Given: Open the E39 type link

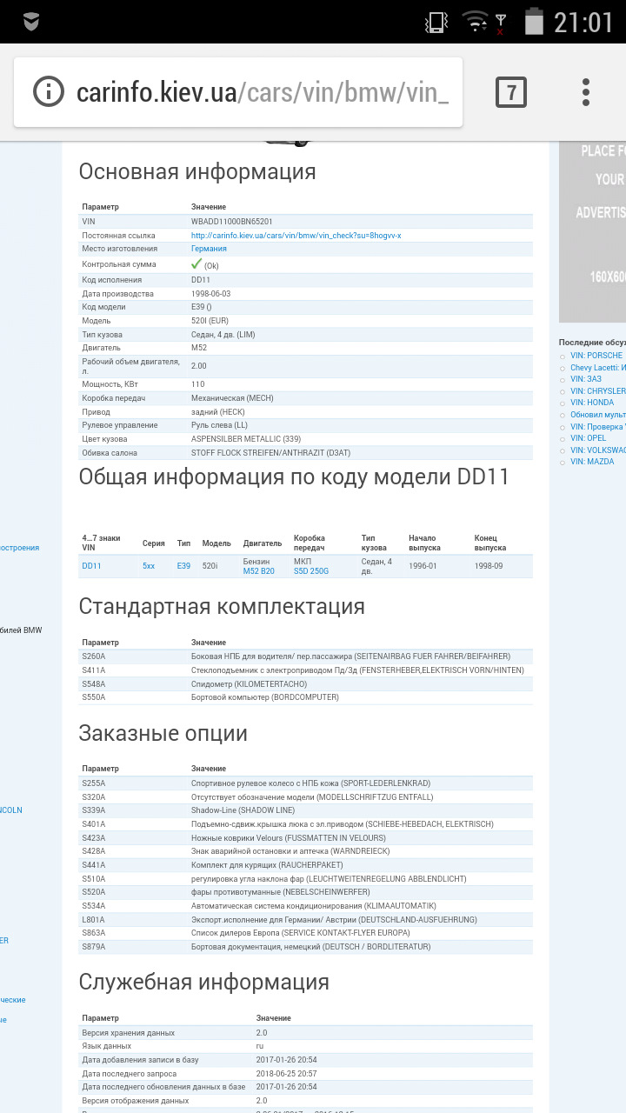Looking at the screenshot, I should coord(183,566).
